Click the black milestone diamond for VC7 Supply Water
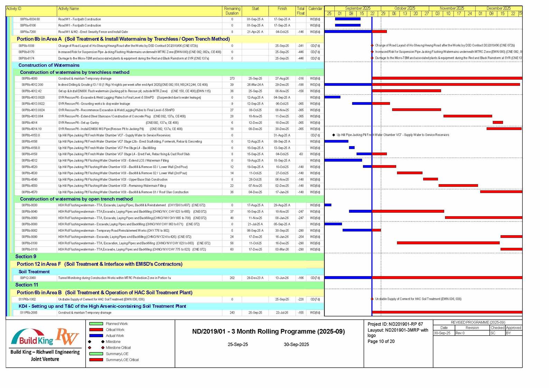 (334, 135)
